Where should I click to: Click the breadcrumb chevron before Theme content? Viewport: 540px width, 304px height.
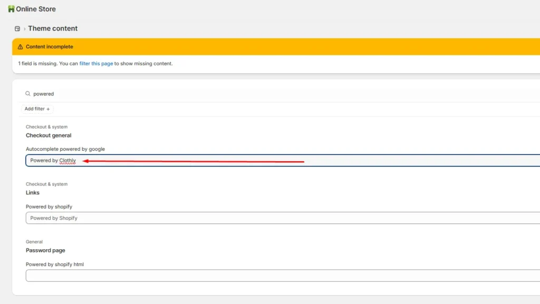24,29
